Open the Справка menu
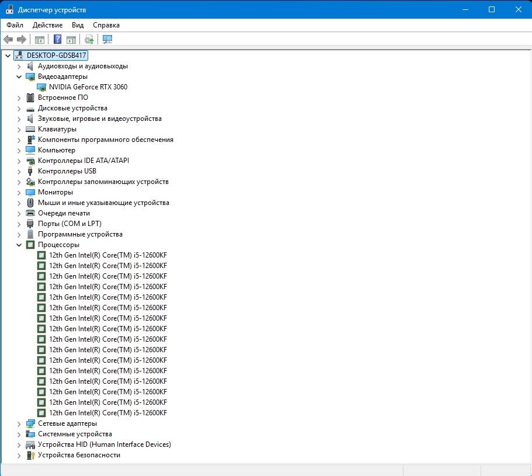532x476 pixels. 106,25
